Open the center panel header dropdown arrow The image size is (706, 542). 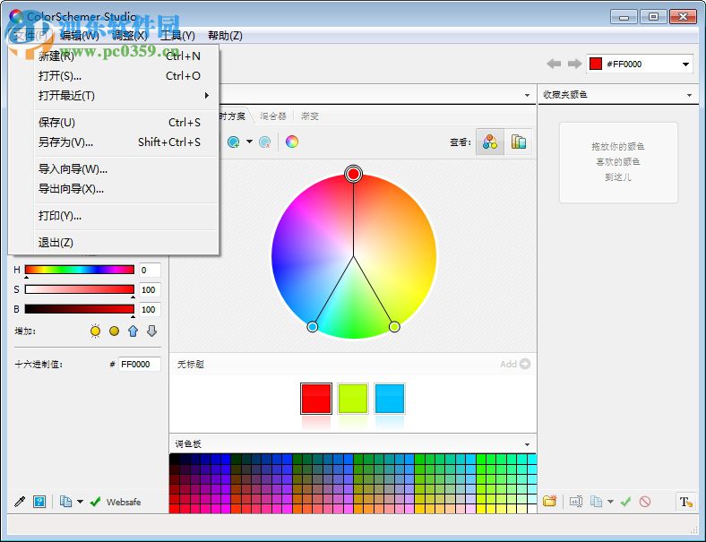[527, 96]
